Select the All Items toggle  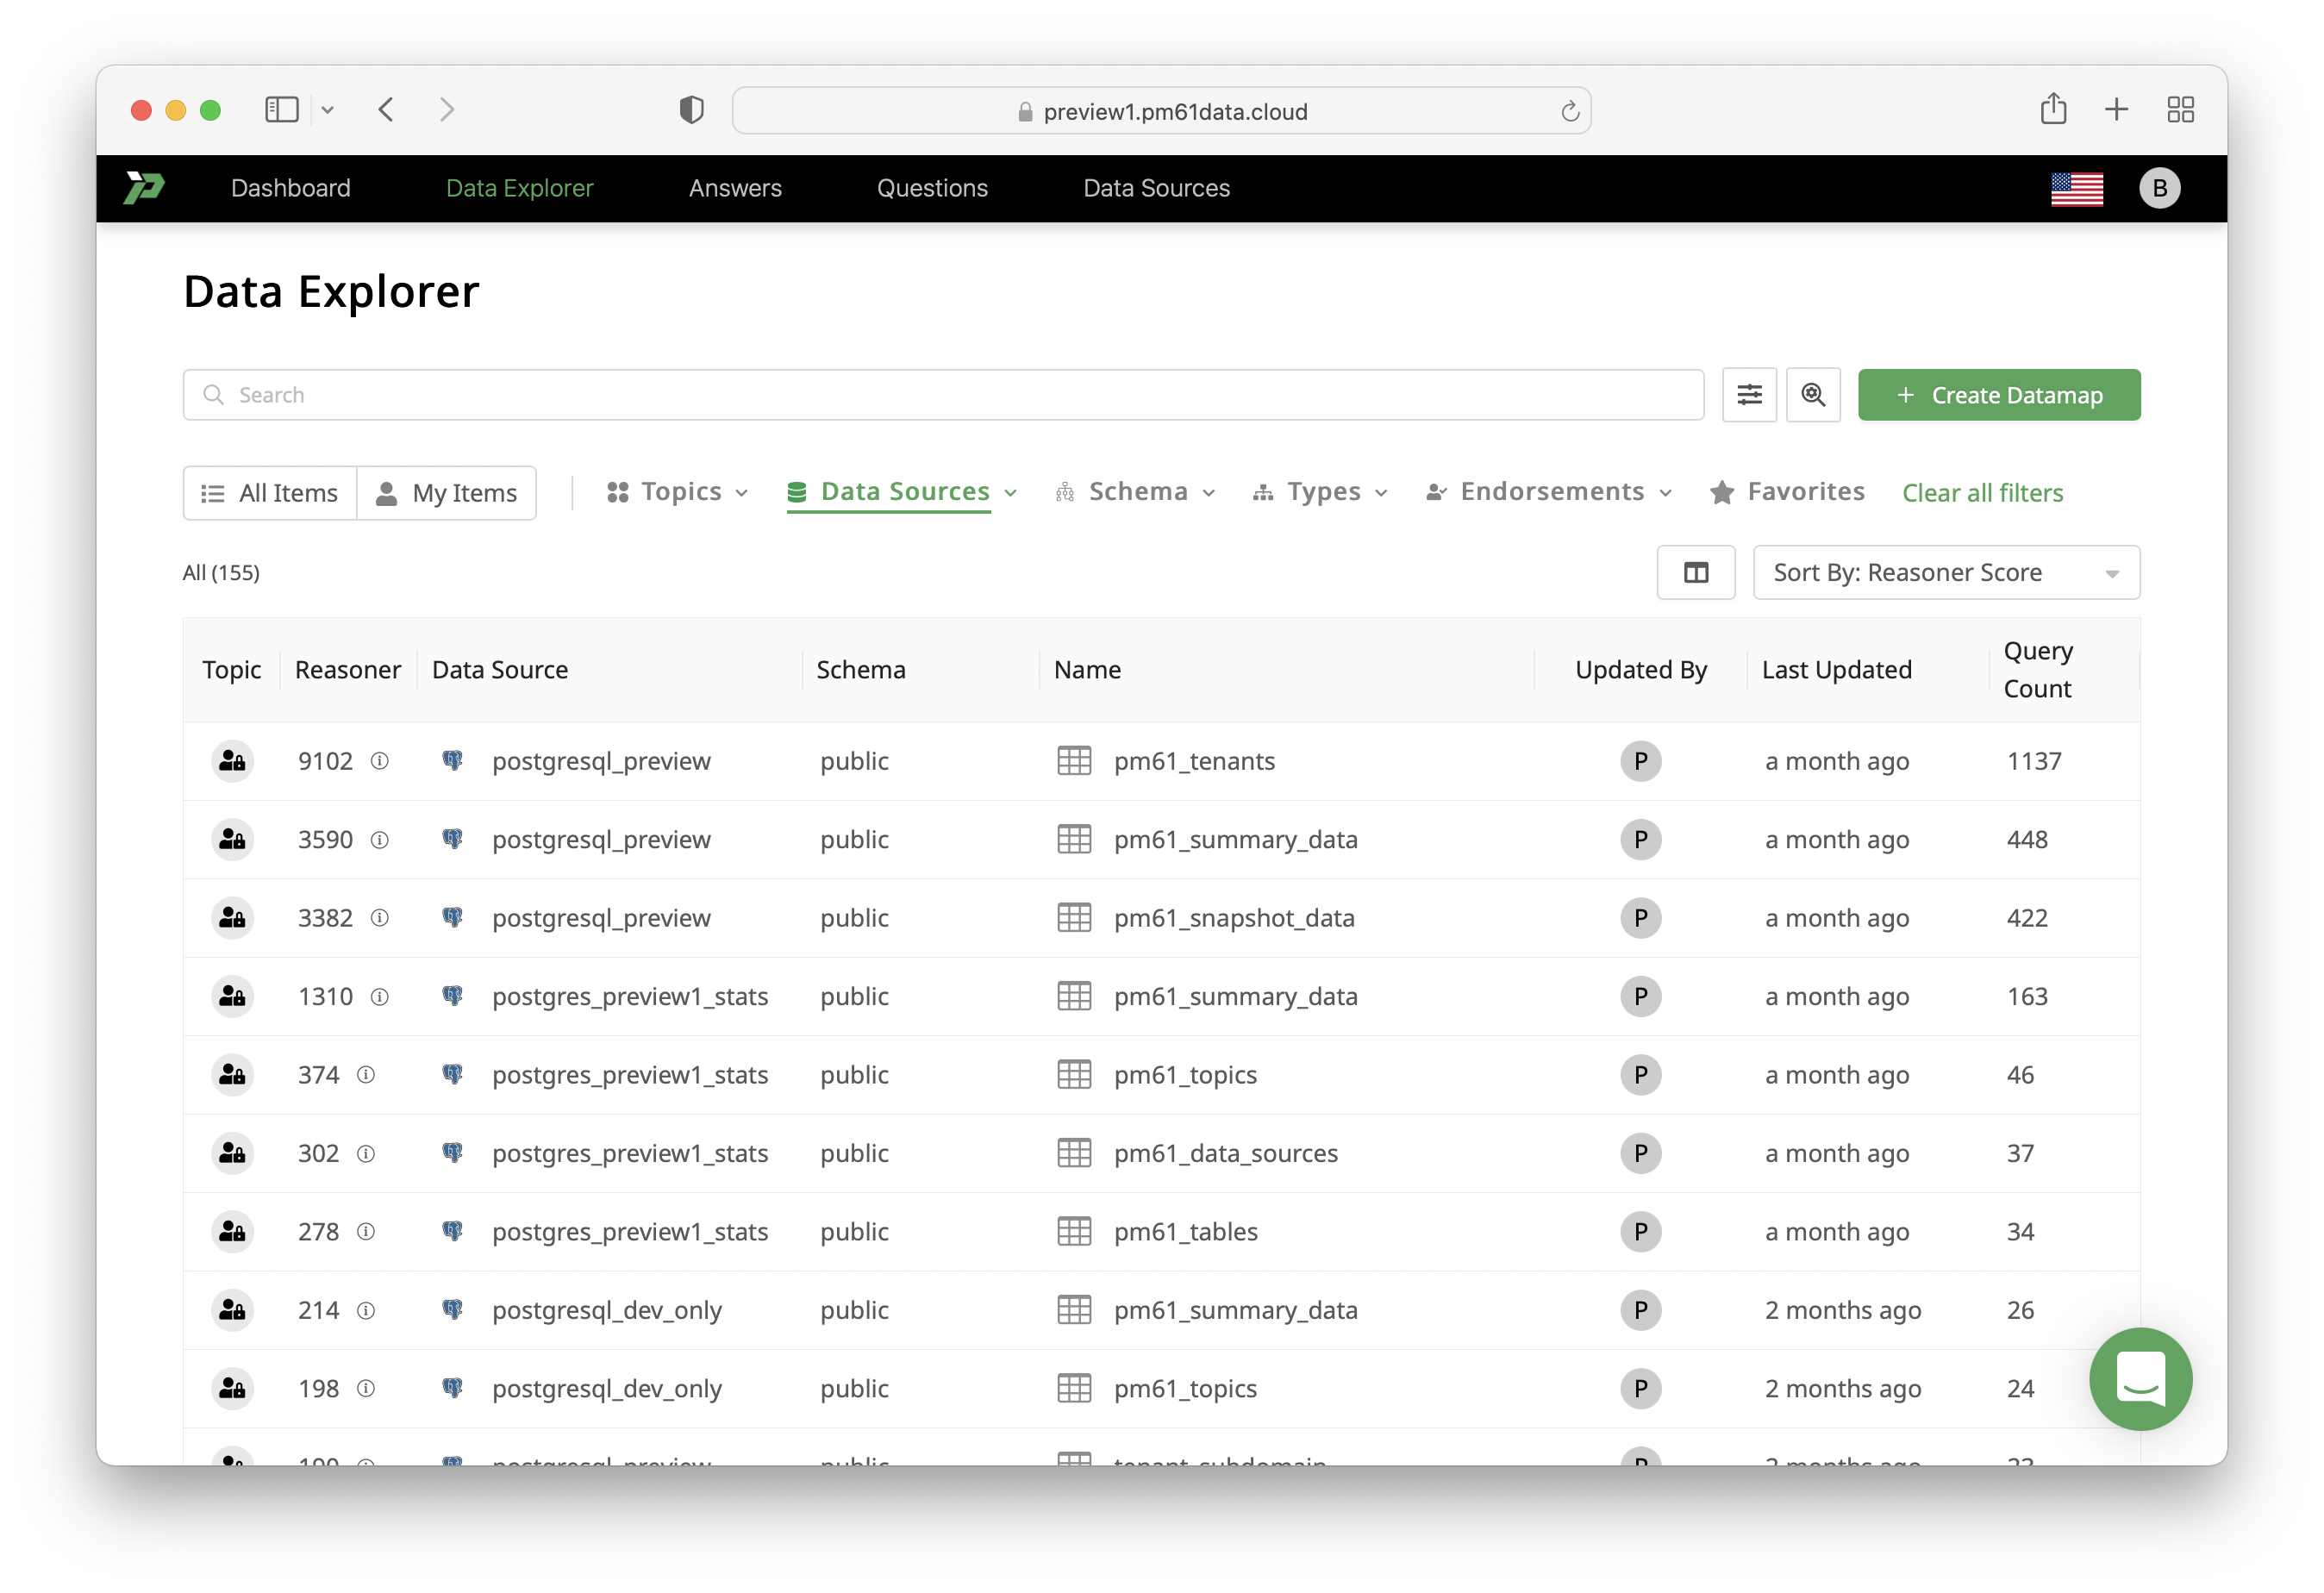[270, 493]
